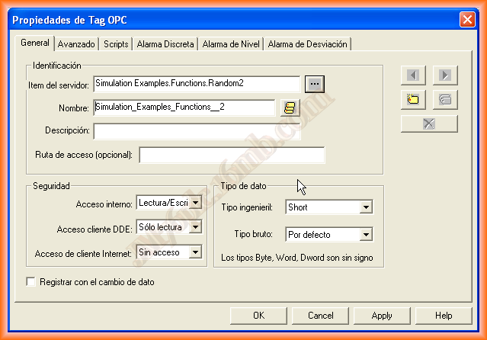Click the Apply button
This screenshot has height=340, width=487.
pyautogui.click(x=382, y=316)
